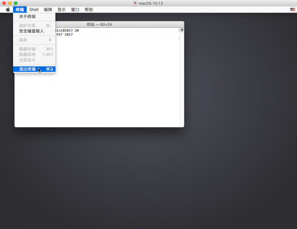
Task: Maximize the VM window with green button
Action: click(x=16, y=3)
